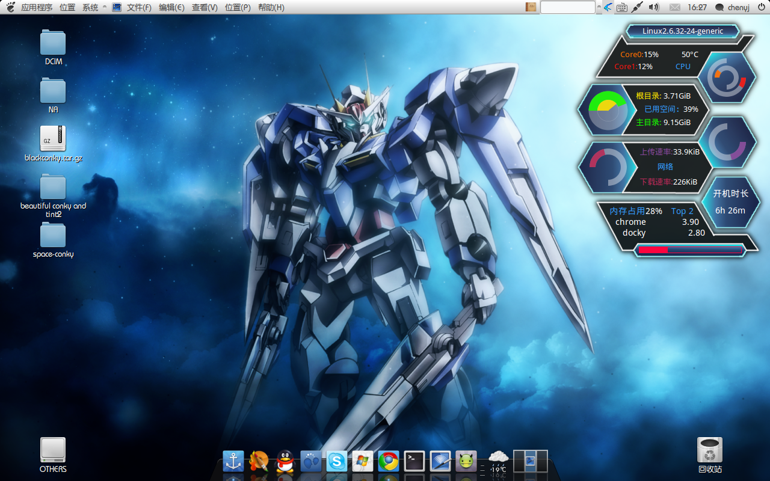This screenshot has height=481, width=770.
Task: Open the 应用程序 menu
Action: pyautogui.click(x=37, y=7)
